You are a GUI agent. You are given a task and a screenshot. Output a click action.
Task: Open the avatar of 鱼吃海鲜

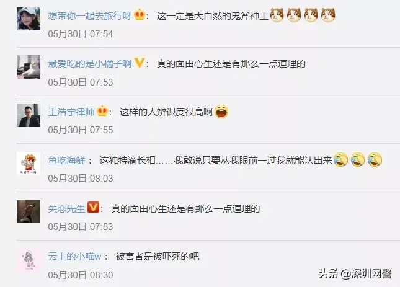[x=29, y=163]
